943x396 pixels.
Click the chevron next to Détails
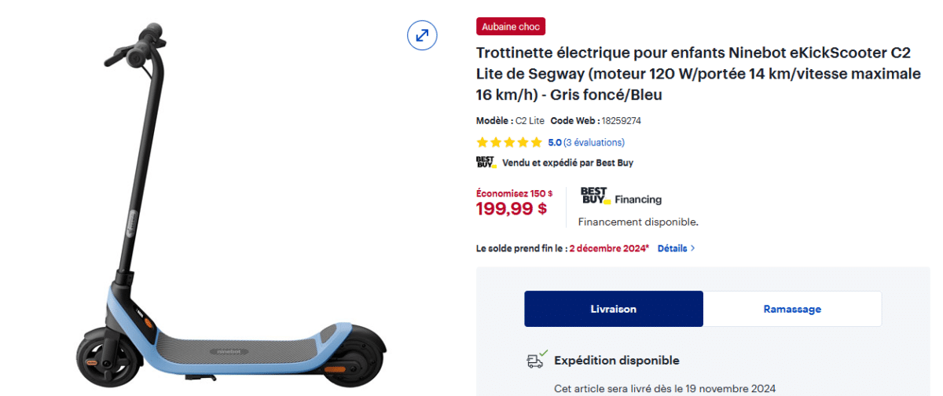692,248
